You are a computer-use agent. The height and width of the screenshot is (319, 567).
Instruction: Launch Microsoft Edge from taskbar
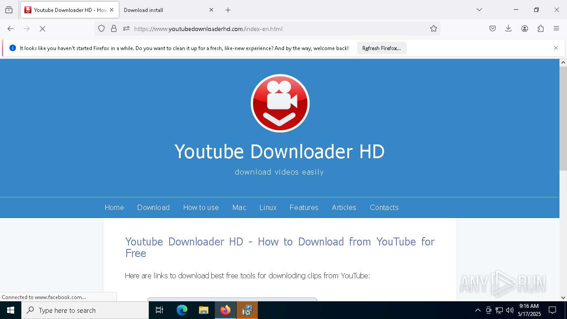click(182, 310)
